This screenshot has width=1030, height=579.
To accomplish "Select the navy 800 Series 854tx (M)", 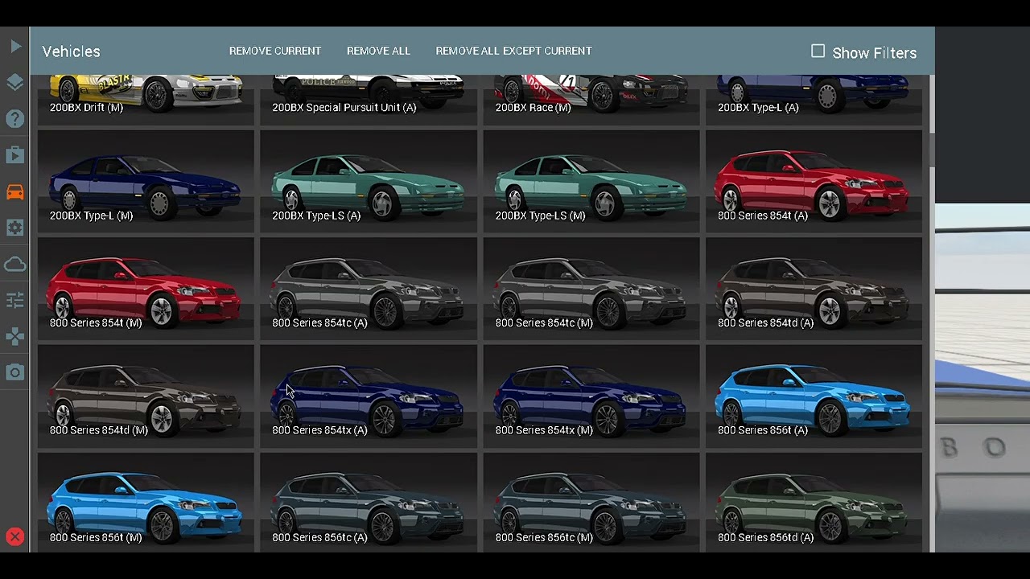I will (591, 396).
